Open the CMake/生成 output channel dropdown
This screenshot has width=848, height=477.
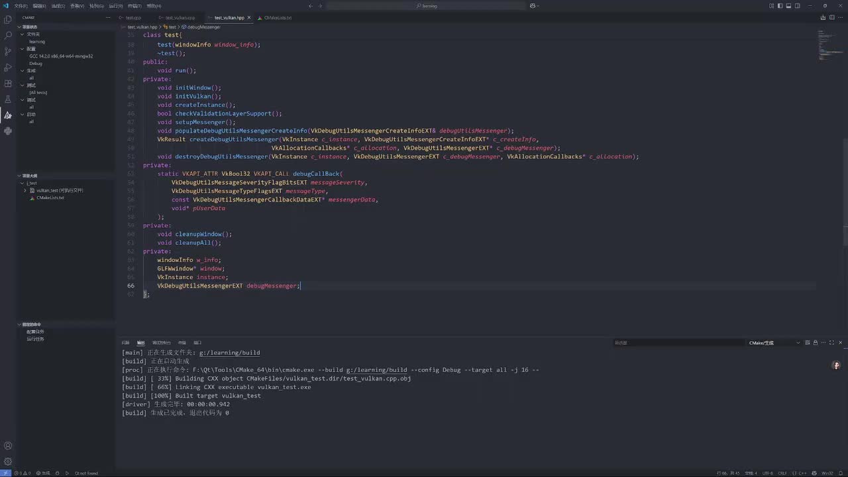pyautogui.click(x=774, y=343)
